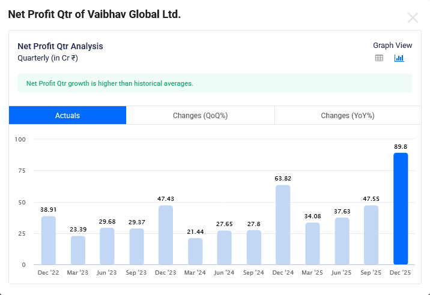Click the Mar '23 bar showing 23.39
The width and height of the screenshot is (430, 295).
tap(78, 250)
